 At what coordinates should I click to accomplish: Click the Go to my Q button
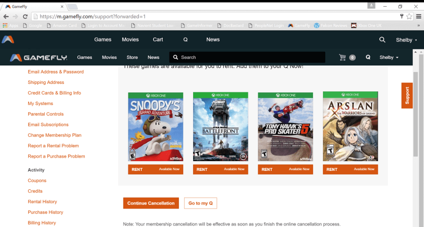click(200, 203)
